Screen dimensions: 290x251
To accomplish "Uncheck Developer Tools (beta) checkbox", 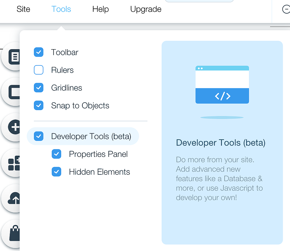I will (39, 136).
